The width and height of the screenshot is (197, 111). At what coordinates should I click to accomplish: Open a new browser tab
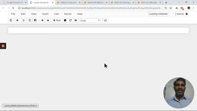166,2
